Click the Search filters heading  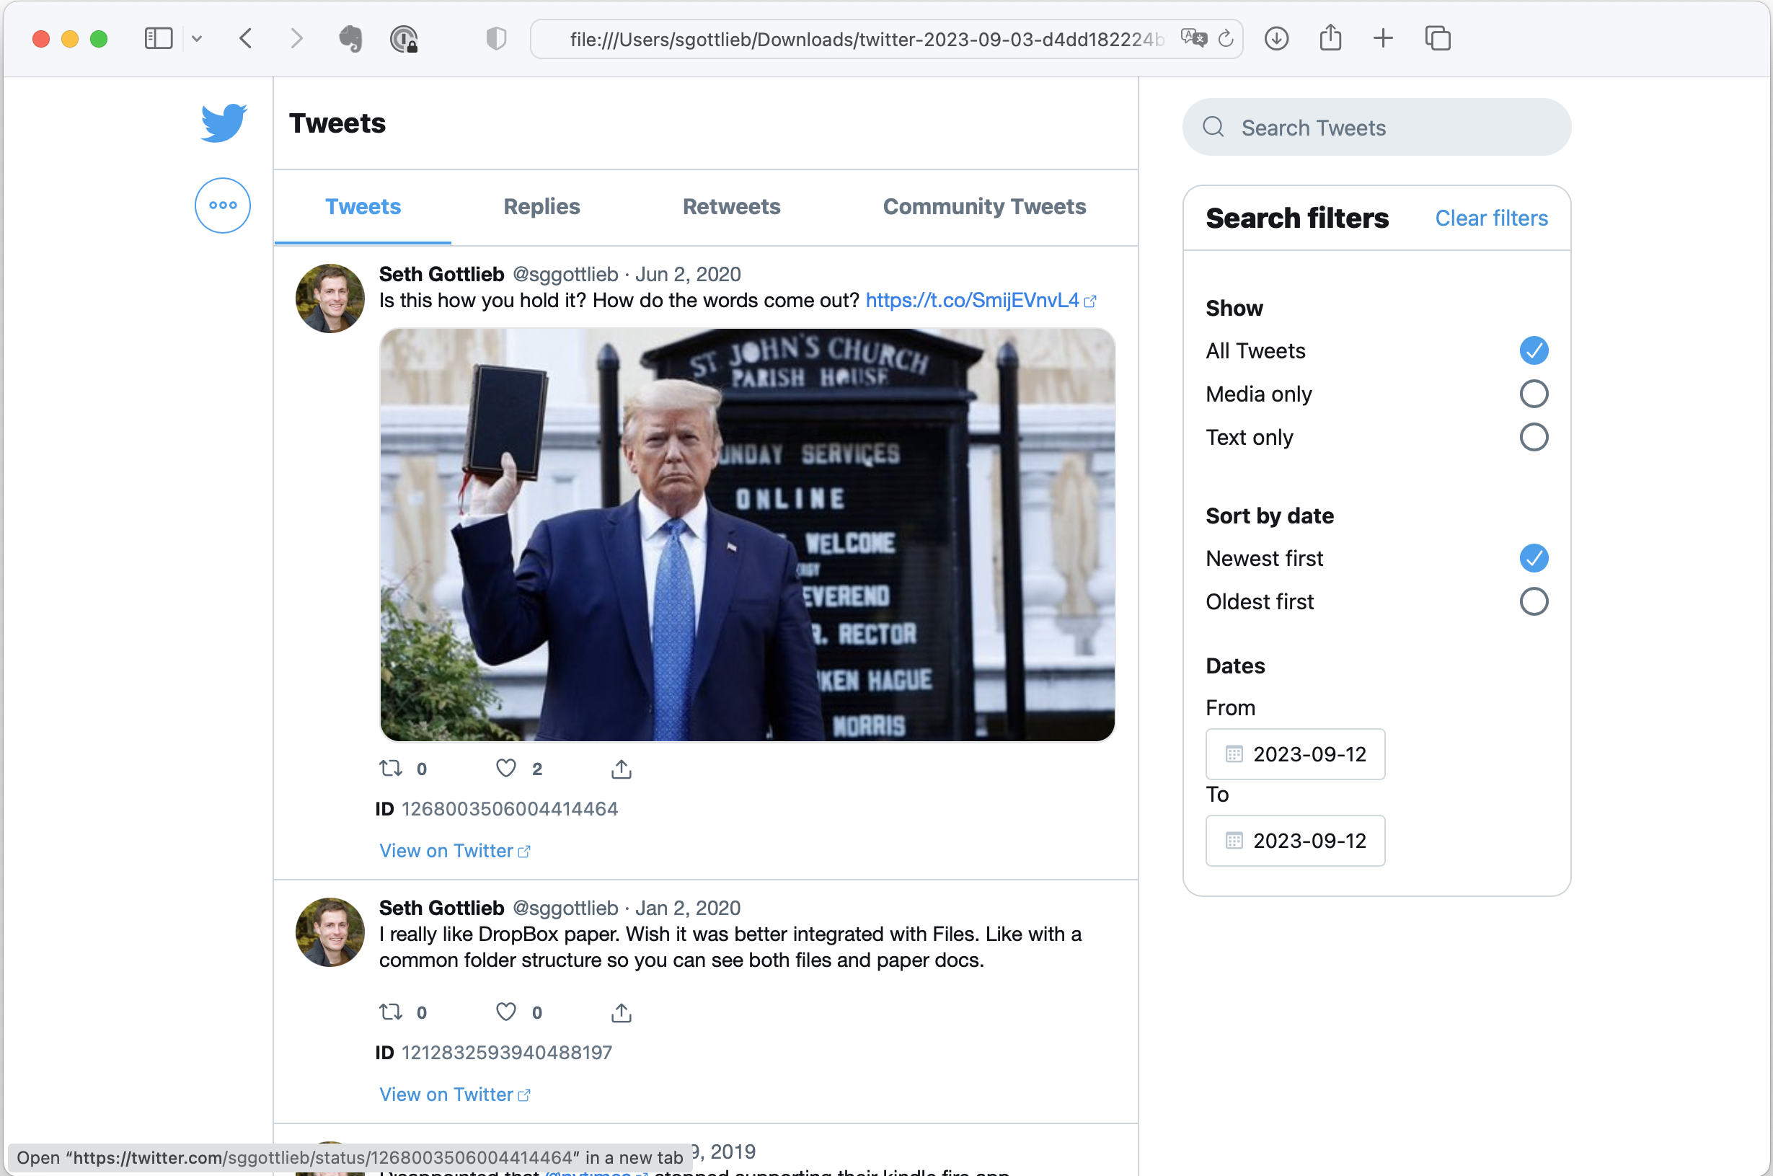[x=1296, y=218]
